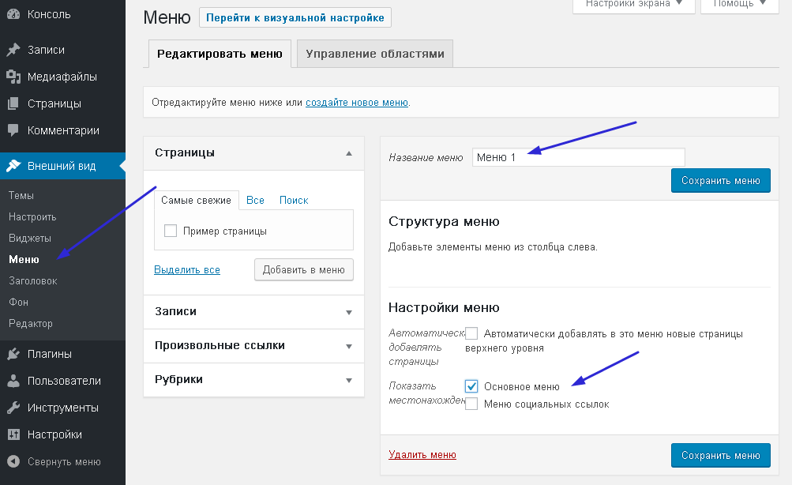Click the Плагины plug icon

pyautogui.click(x=13, y=354)
